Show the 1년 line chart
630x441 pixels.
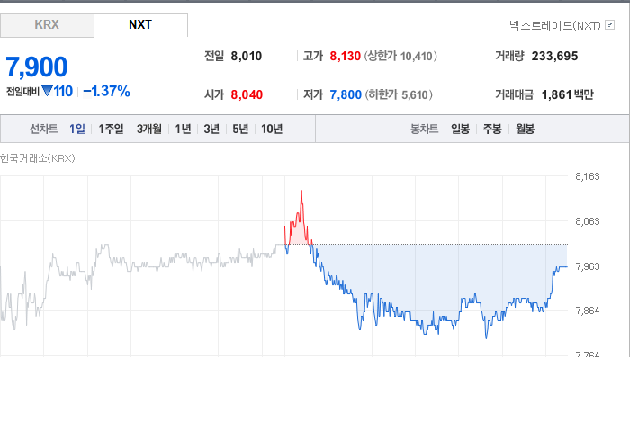pyautogui.click(x=183, y=129)
